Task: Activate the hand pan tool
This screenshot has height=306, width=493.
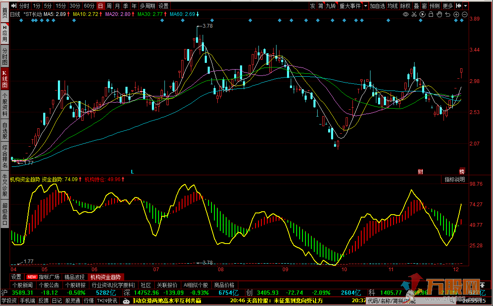Action: tap(440, 14)
